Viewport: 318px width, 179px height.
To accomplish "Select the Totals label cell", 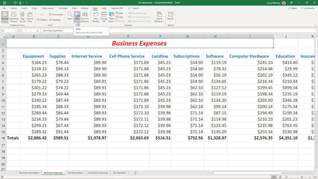I will [x=13, y=138].
